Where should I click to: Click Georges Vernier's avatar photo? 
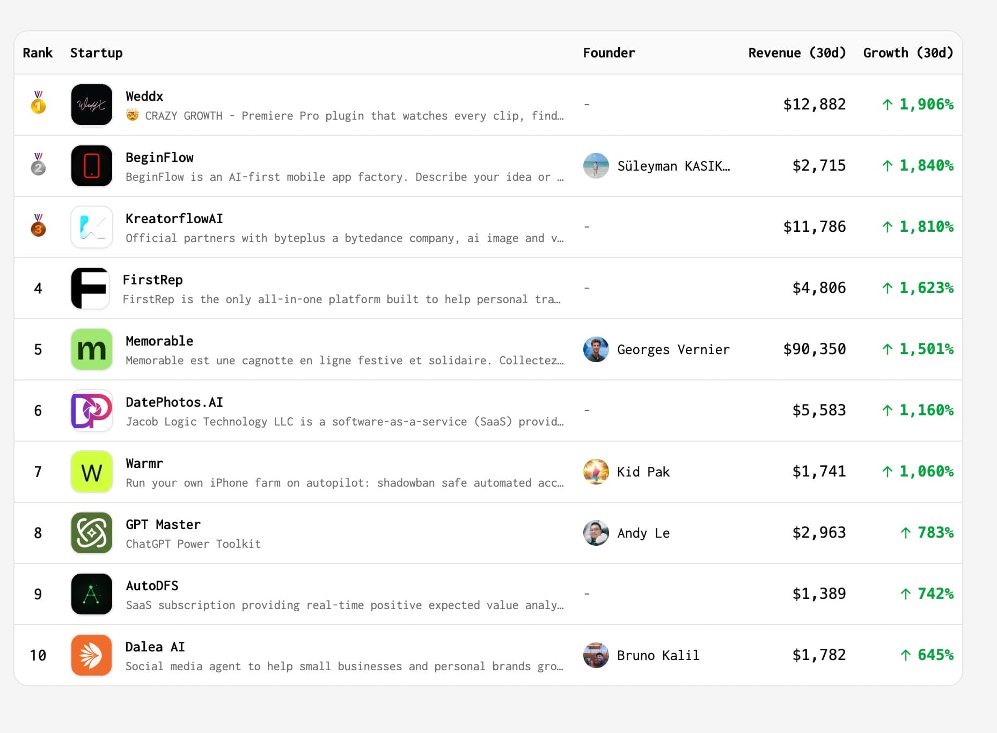click(596, 349)
